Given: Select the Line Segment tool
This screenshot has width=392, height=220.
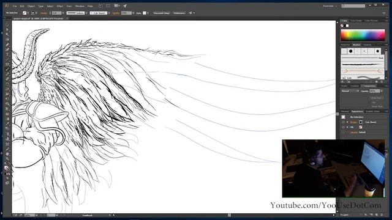Looking at the screenshot, I should click(x=7, y=59).
